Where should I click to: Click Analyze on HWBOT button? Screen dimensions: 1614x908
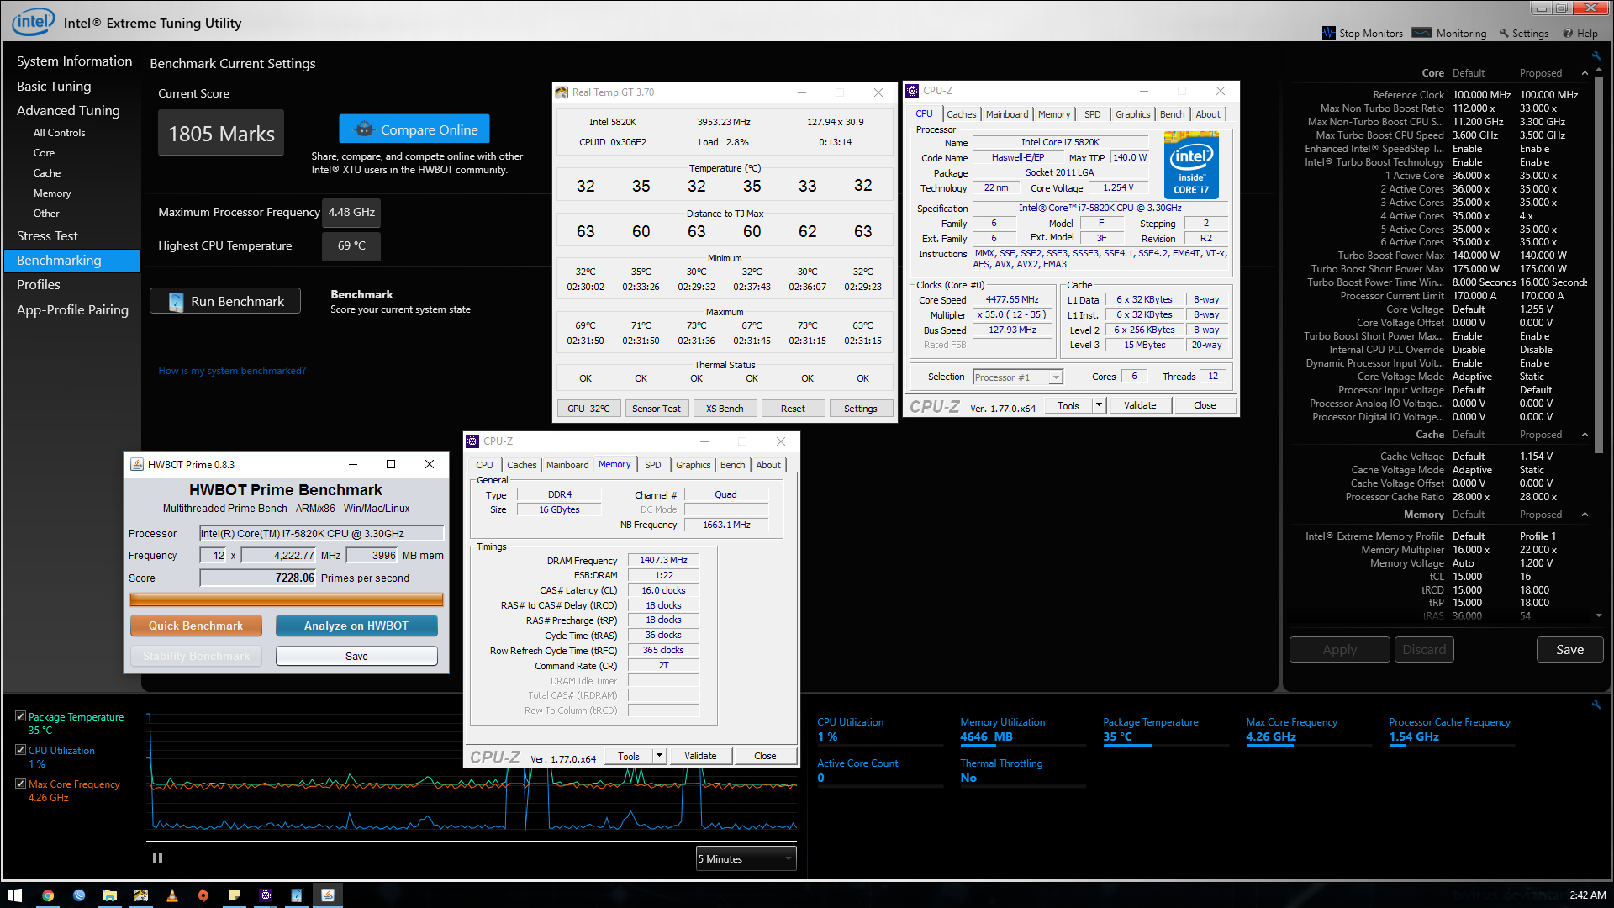[356, 626]
